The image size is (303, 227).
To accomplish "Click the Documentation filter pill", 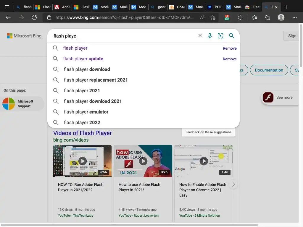I will pos(269,70).
